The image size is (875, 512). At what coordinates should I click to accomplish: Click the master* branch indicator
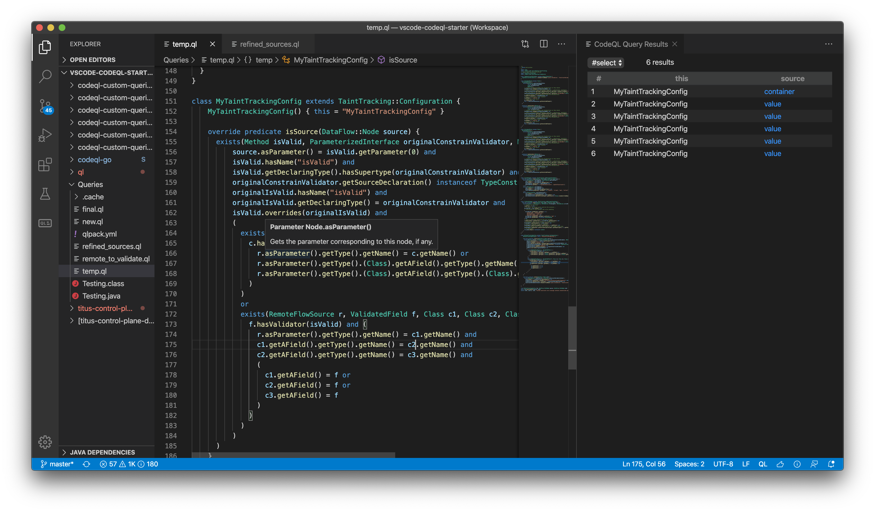57,464
